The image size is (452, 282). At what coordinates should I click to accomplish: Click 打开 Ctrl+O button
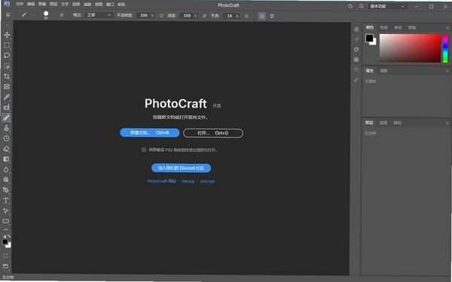point(213,133)
